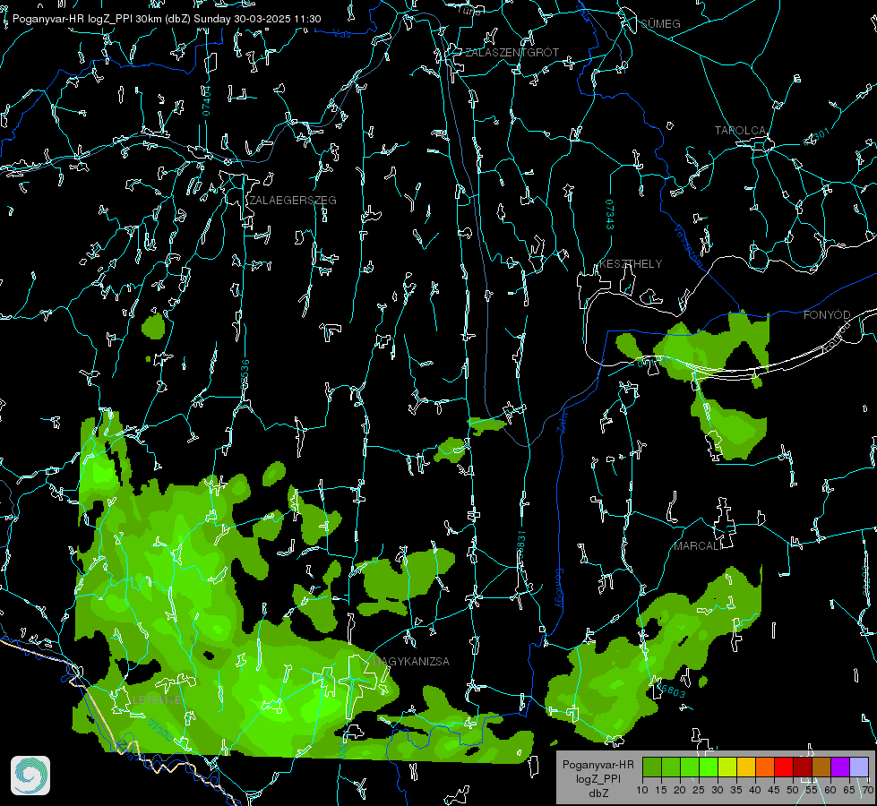
Task: Click the SÜMEG city label
Action: [660, 23]
